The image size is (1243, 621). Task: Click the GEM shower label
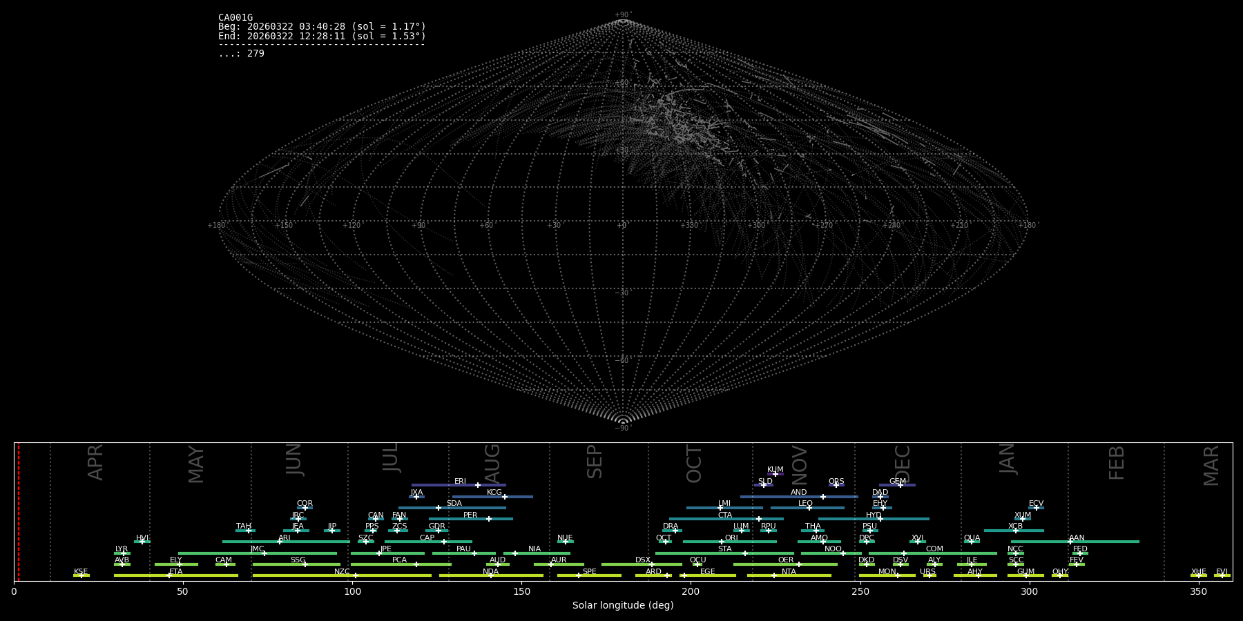point(898,482)
